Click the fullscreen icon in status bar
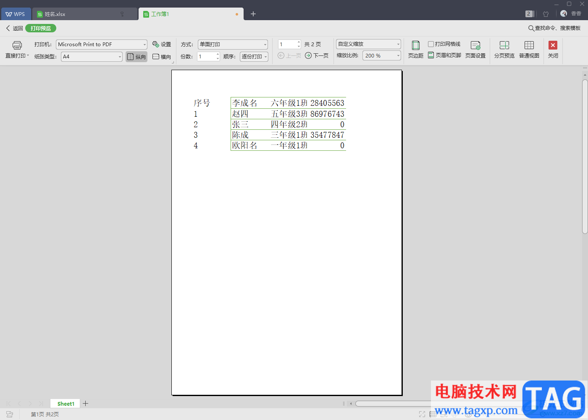Viewport: 588px width, 420px height. (422, 414)
